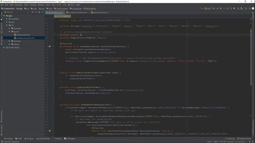Open the Window menu
The image size is (255, 143).
pos(71,5)
